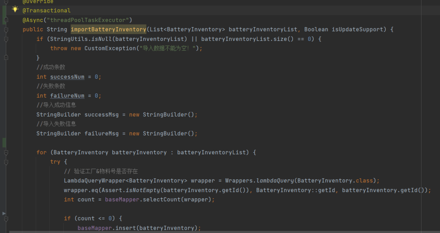
Task: Click green change marker near failureMsg line
Action: 4,143
